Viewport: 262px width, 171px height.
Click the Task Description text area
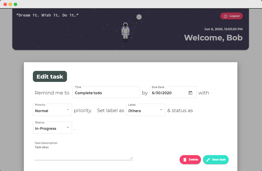(x=84, y=153)
